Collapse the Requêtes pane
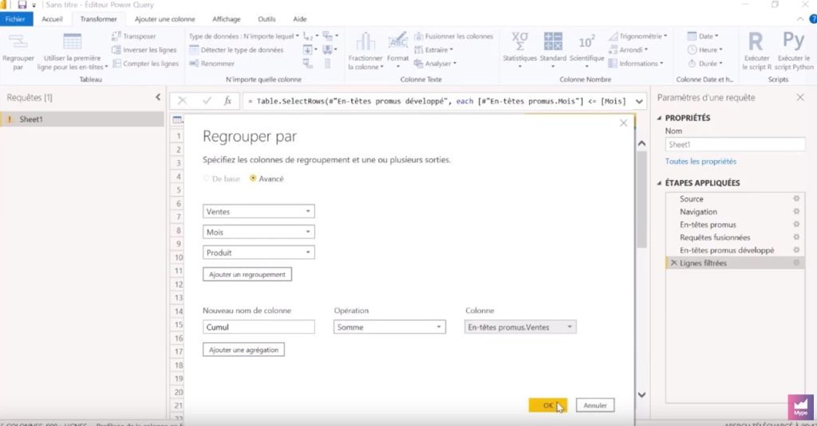The height and width of the screenshot is (426, 817). (158, 97)
